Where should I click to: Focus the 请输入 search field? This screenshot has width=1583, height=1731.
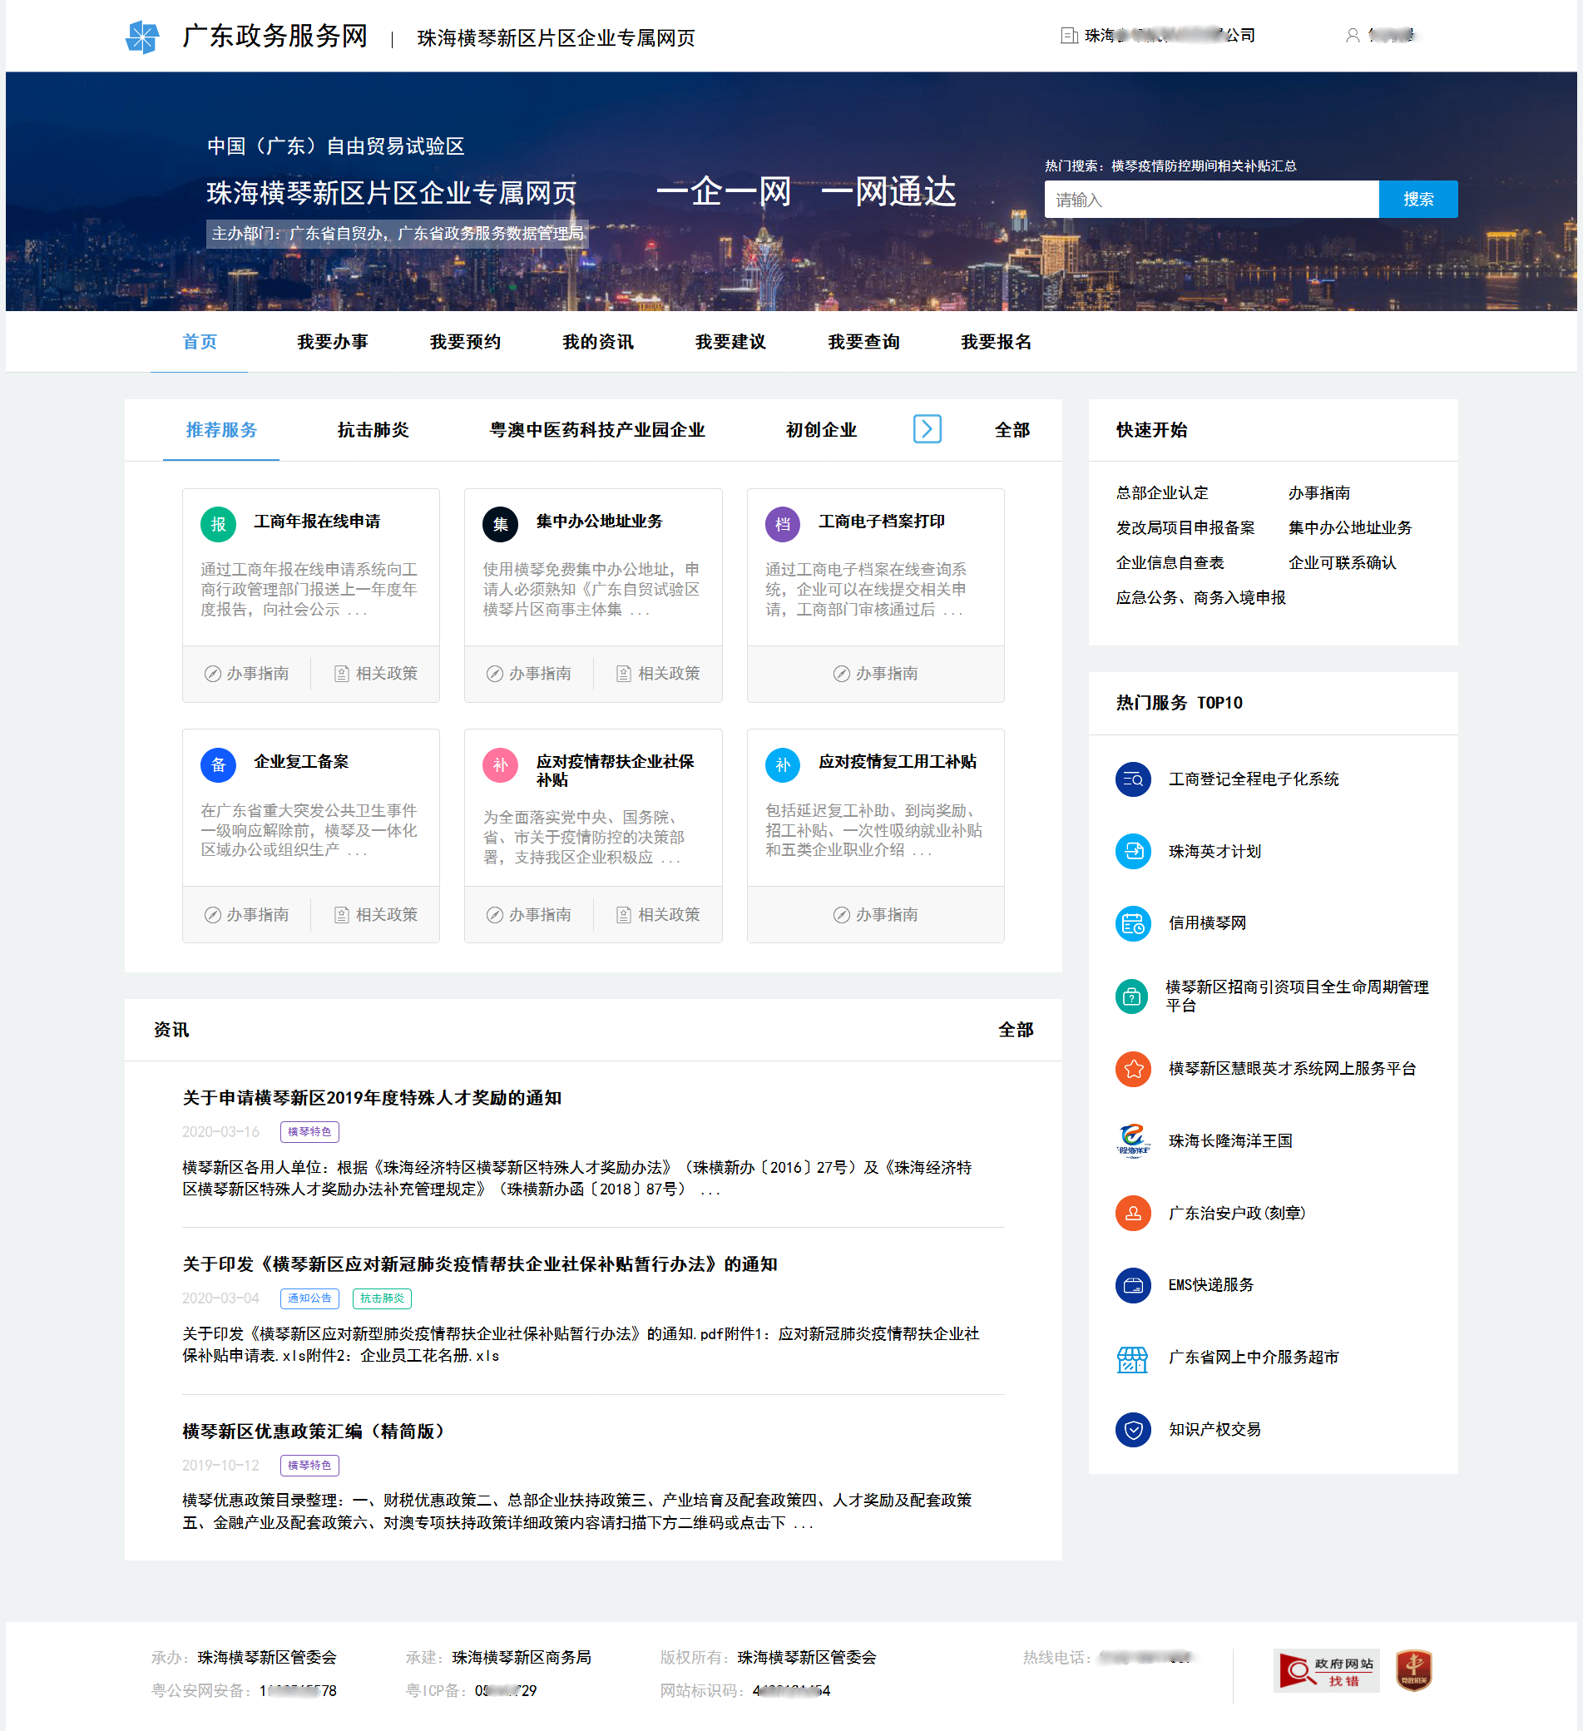click(1210, 199)
